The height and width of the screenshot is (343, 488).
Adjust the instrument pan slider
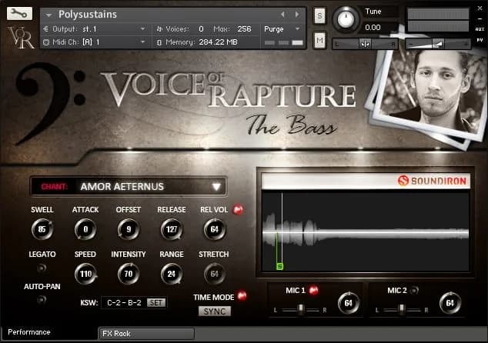365,44
